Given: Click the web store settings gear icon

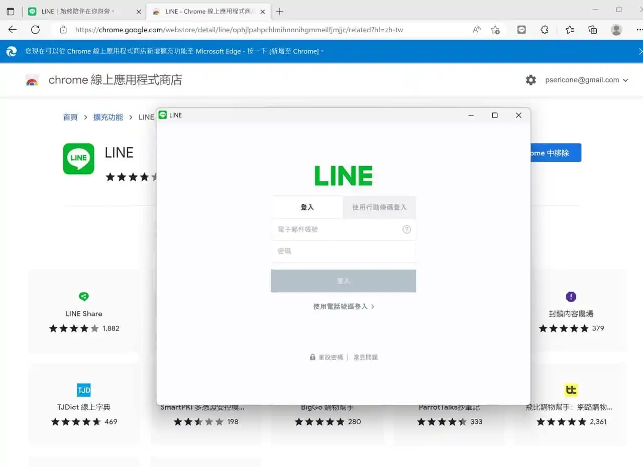Looking at the screenshot, I should (x=531, y=80).
